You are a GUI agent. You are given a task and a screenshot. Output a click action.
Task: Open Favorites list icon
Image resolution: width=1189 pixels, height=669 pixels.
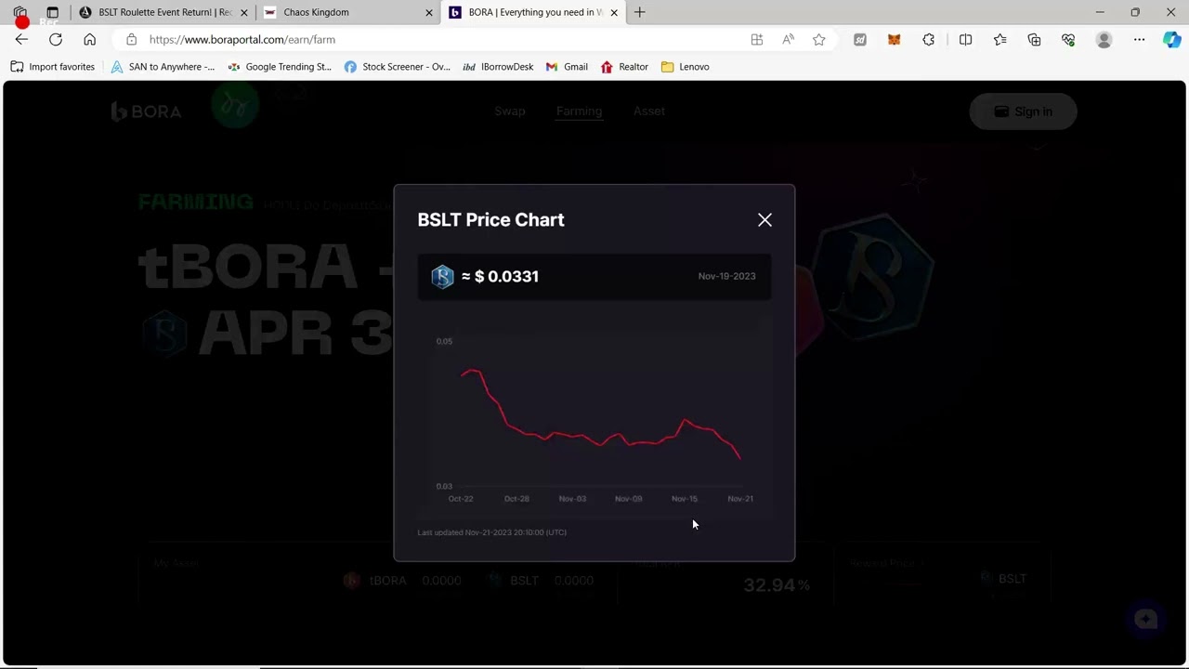tap(1000, 39)
